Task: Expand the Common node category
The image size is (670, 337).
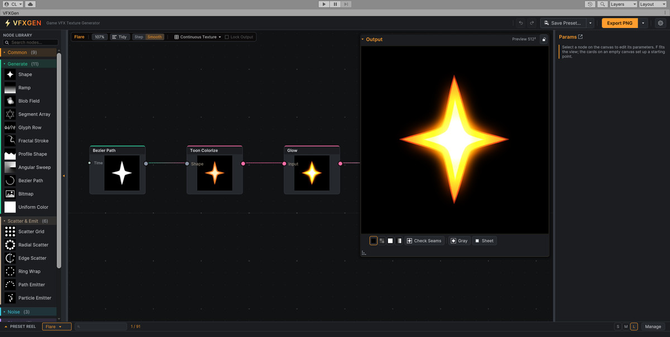Action: pos(29,53)
